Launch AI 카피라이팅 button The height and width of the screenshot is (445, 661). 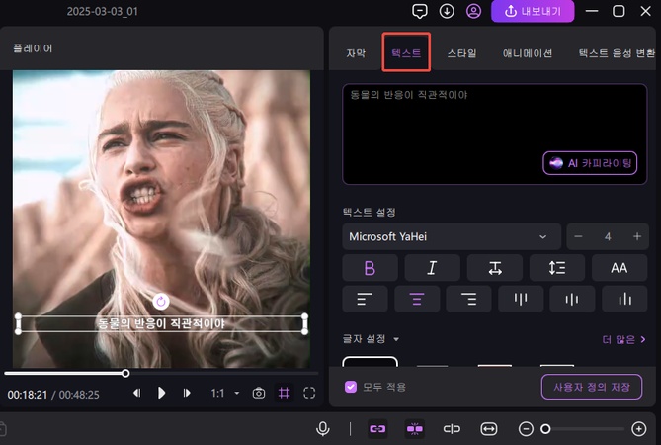click(x=590, y=163)
